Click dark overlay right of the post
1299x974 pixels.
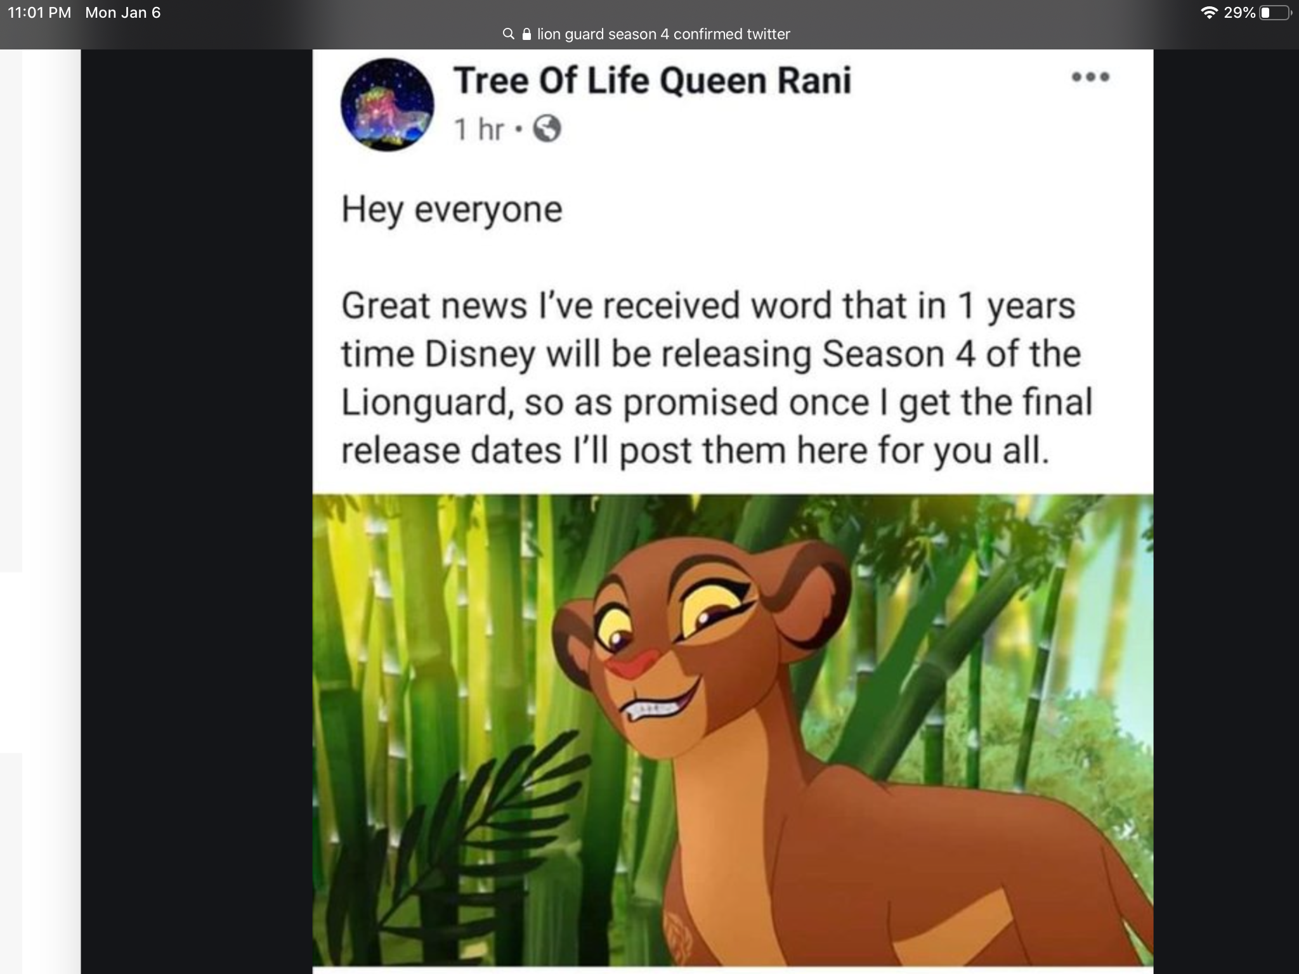pyautogui.click(x=1225, y=507)
